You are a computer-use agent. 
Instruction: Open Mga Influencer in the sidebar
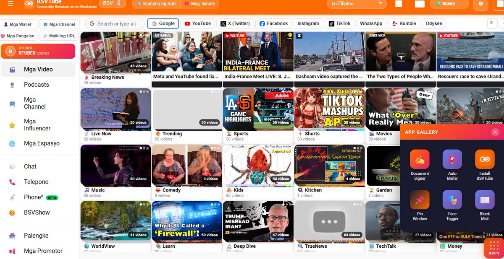(38, 125)
